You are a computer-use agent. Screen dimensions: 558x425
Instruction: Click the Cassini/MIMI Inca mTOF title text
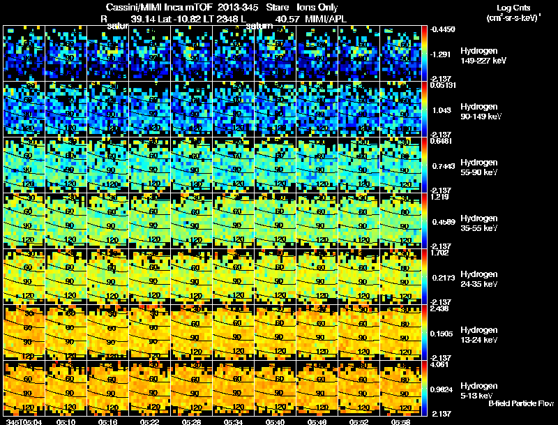[x=159, y=7]
